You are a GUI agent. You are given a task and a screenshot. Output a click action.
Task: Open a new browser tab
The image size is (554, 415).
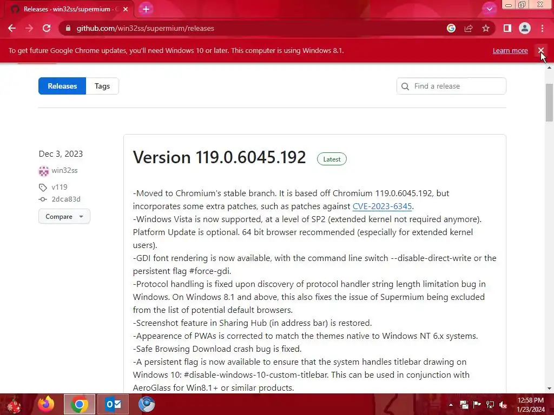click(x=146, y=9)
